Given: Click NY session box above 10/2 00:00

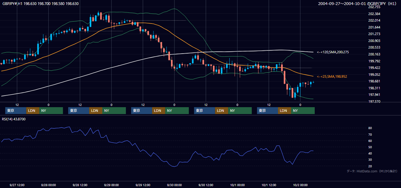Looking at the screenshot, I should coord(303,111).
